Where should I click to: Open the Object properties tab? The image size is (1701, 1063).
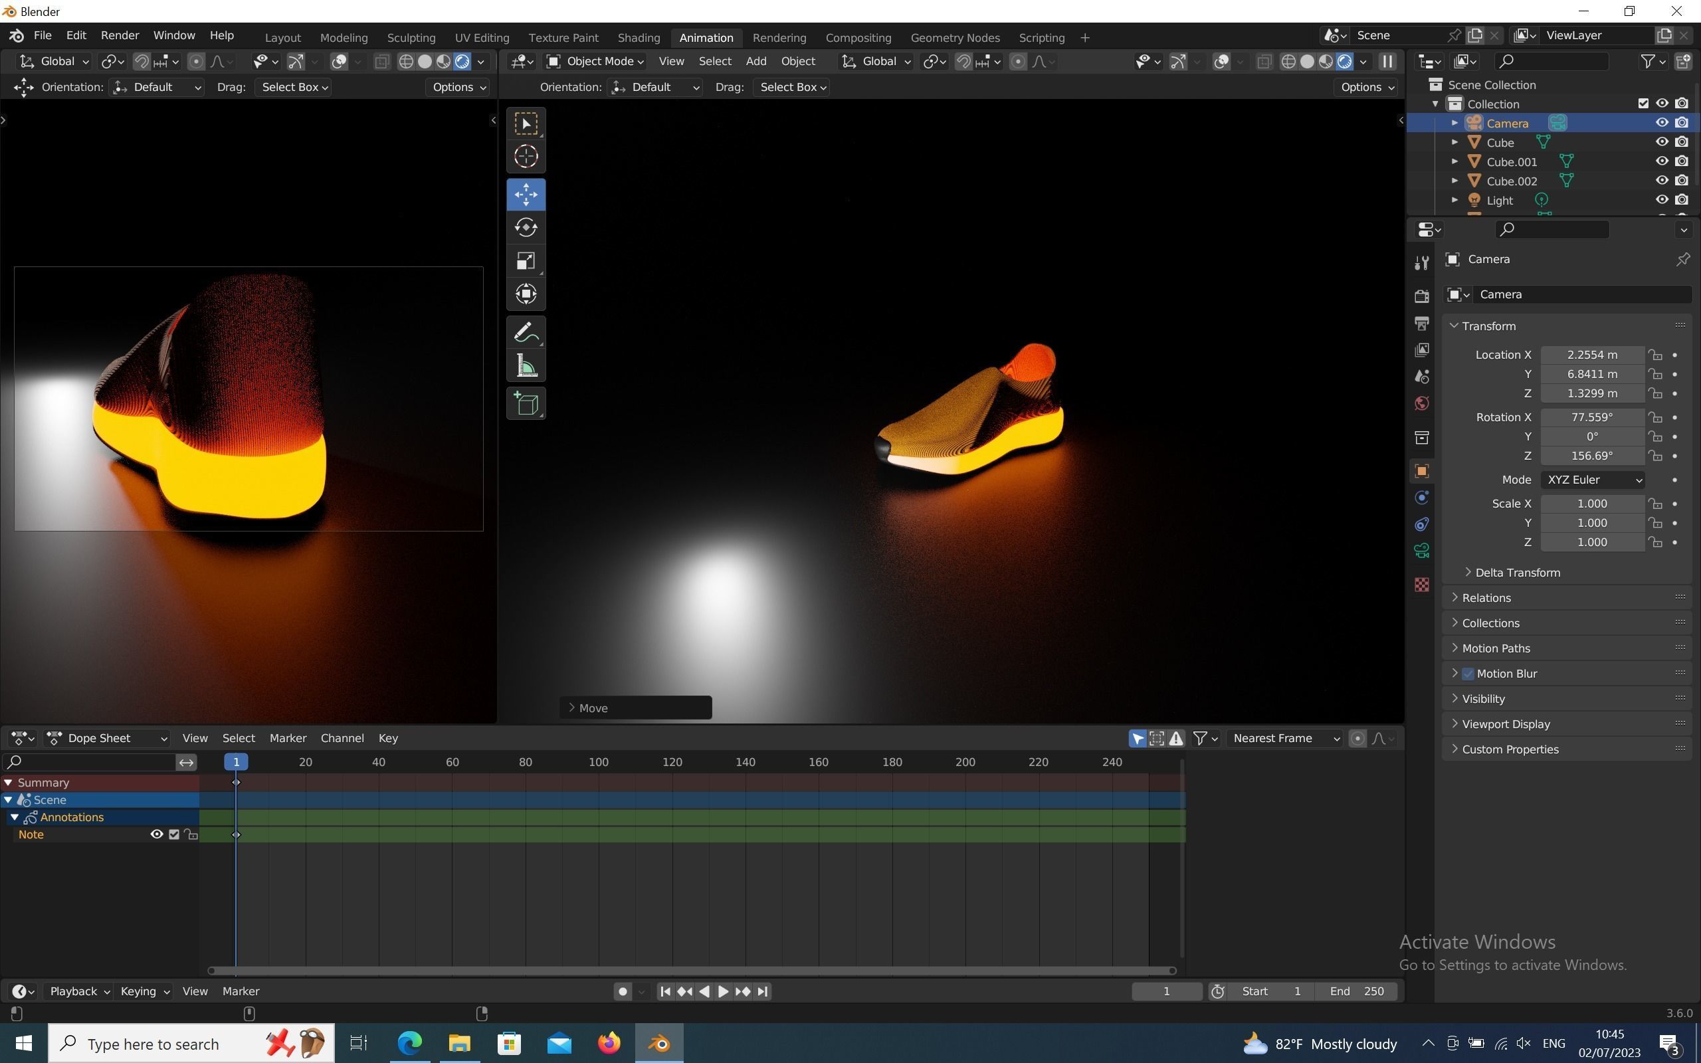pyautogui.click(x=1421, y=471)
